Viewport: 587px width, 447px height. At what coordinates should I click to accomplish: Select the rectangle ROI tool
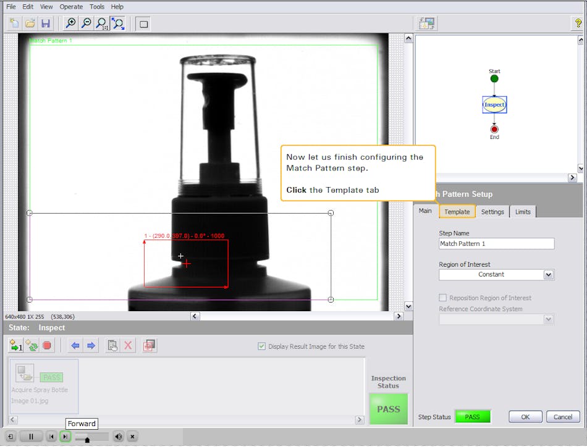[143, 23]
